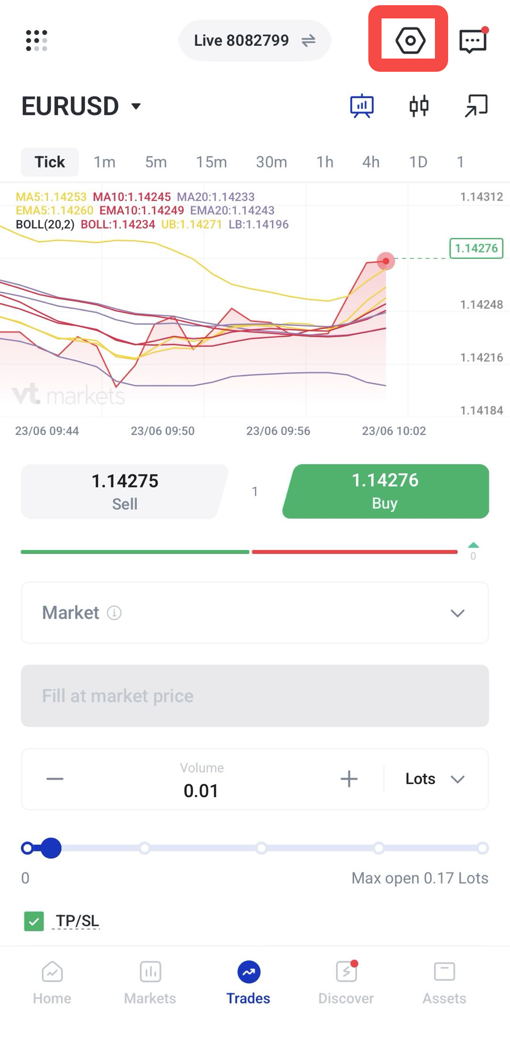
Task: Click the Market info circle icon
Action: coord(114,613)
